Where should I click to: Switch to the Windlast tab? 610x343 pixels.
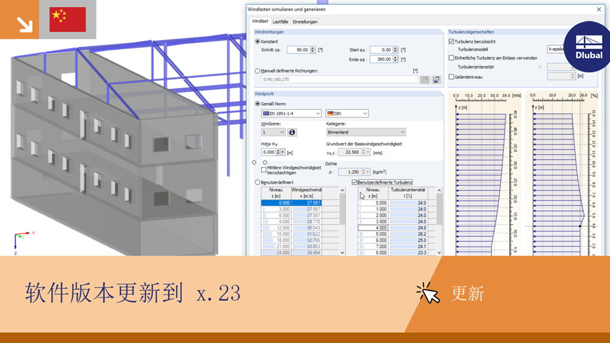point(260,21)
